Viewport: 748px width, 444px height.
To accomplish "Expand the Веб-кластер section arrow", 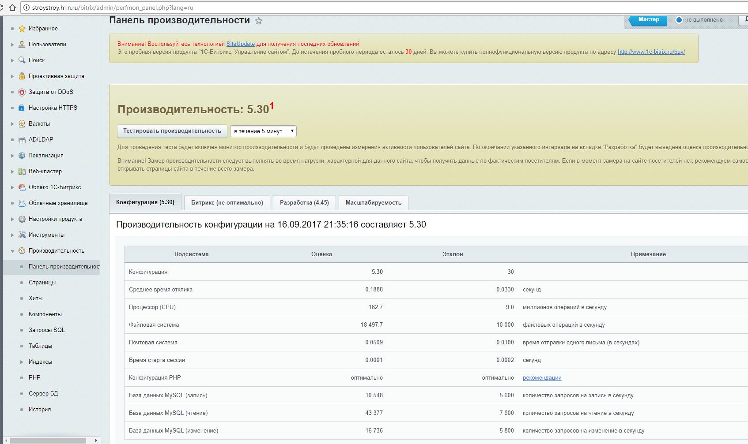I will 12,172.
